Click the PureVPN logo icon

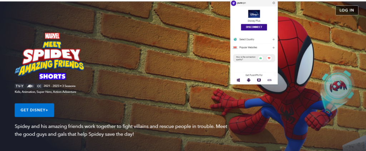click(234, 3)
